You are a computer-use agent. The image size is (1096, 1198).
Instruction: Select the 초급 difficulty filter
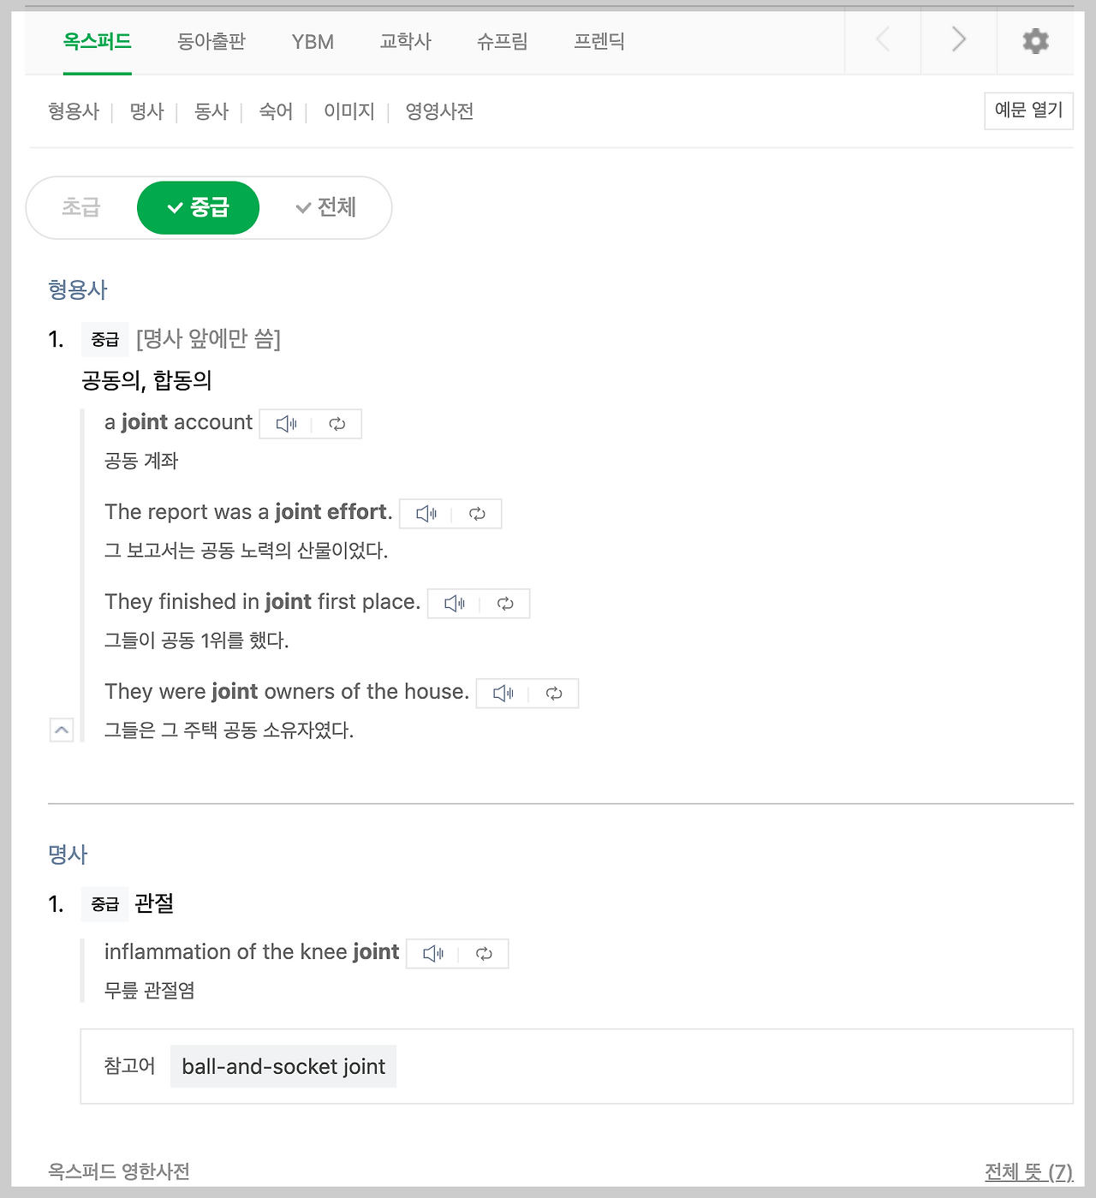81,207
